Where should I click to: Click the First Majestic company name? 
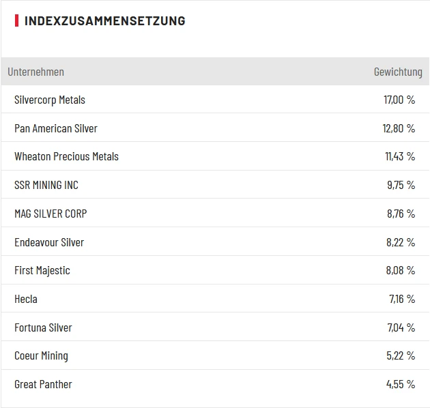click(42, 270)
